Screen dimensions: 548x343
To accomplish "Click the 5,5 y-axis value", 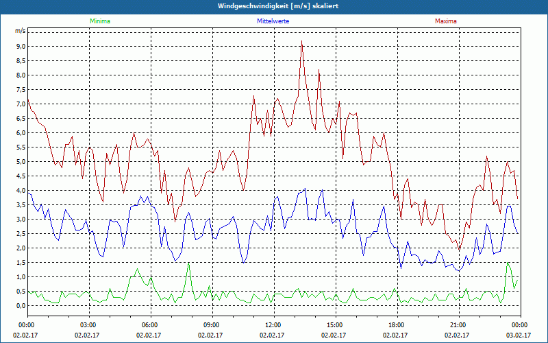I will pyautogui.click(x=21, y=147).
